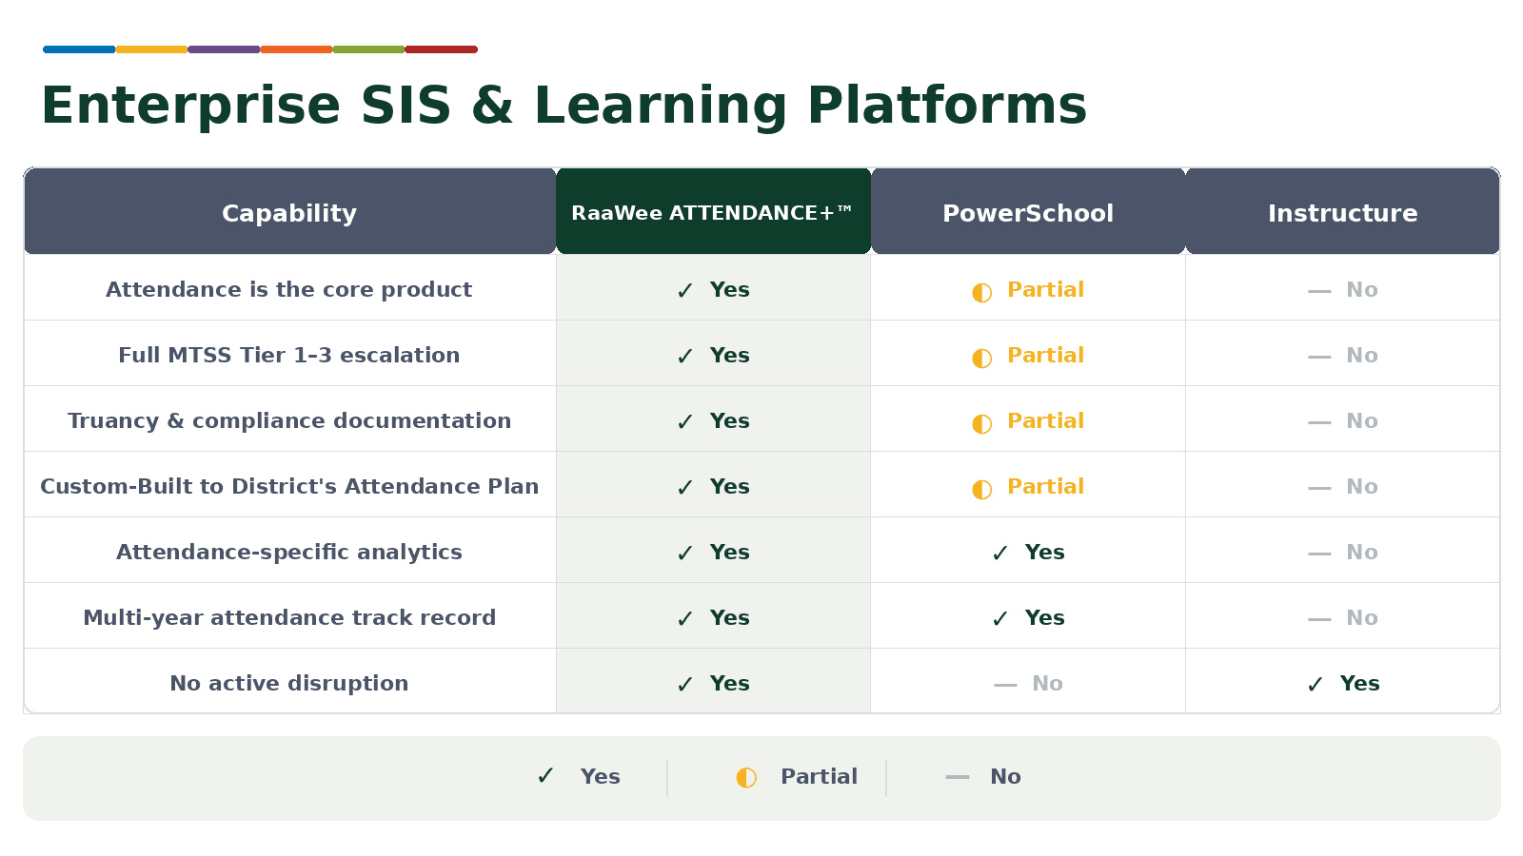Select Attendance-specific analytics row label
This screenshot has height=856, width=1523.
click(289, 552)
